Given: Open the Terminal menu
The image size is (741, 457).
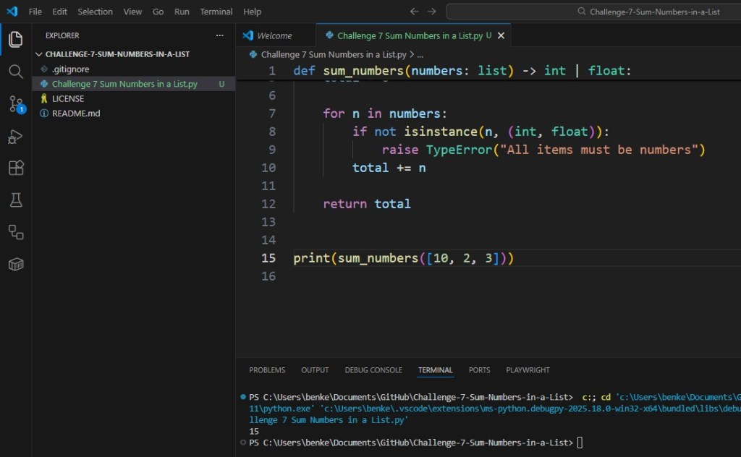Looking at the screenshot, I should pos(216,11).
